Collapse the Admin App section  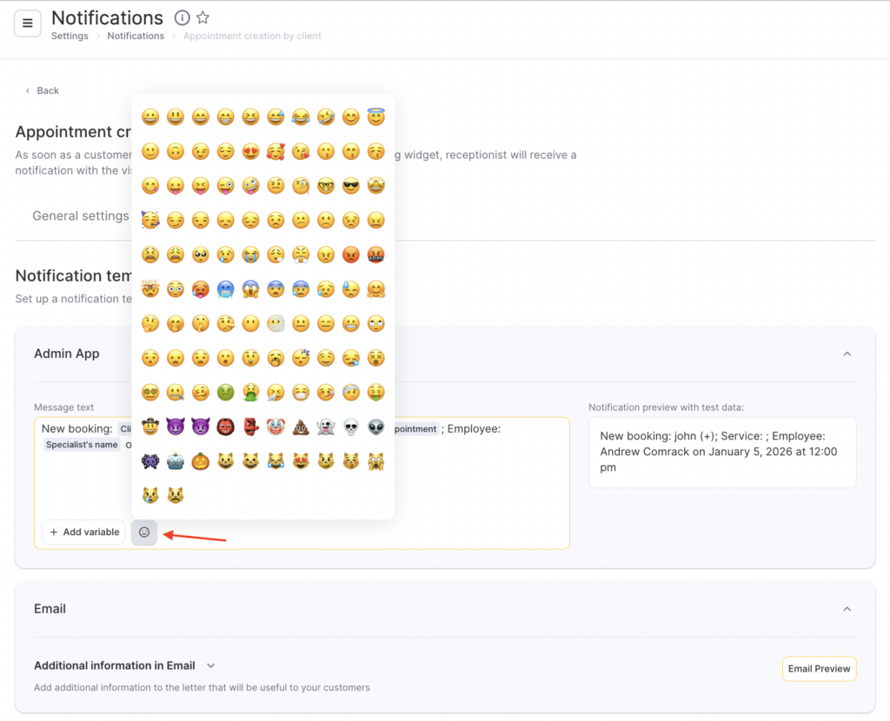point(847,354)
